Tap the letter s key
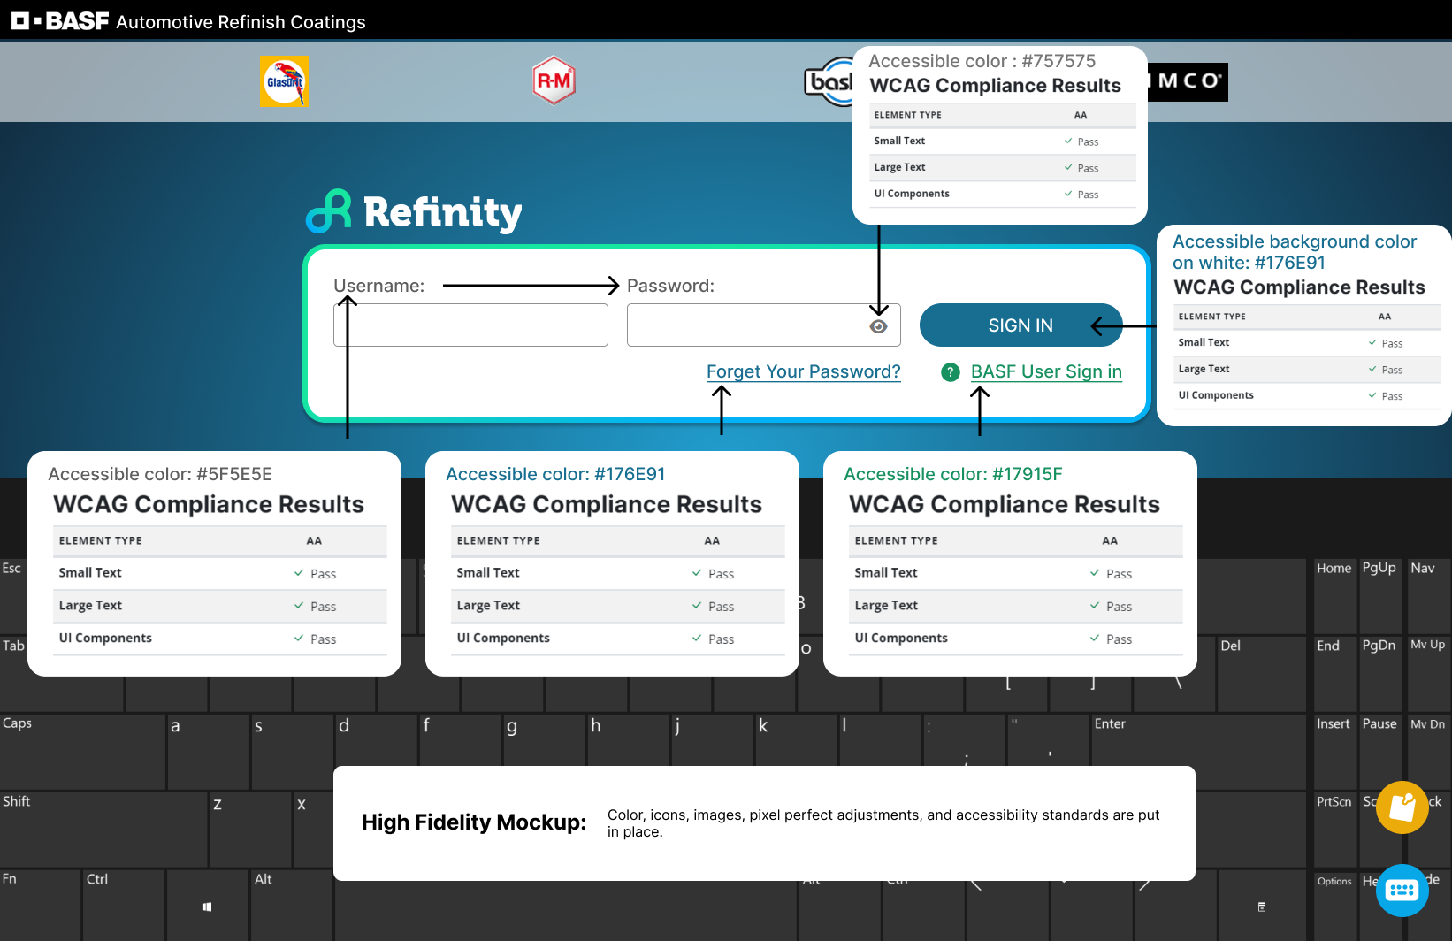Viewport: 1452px width, 941px height. click(292, 752)
